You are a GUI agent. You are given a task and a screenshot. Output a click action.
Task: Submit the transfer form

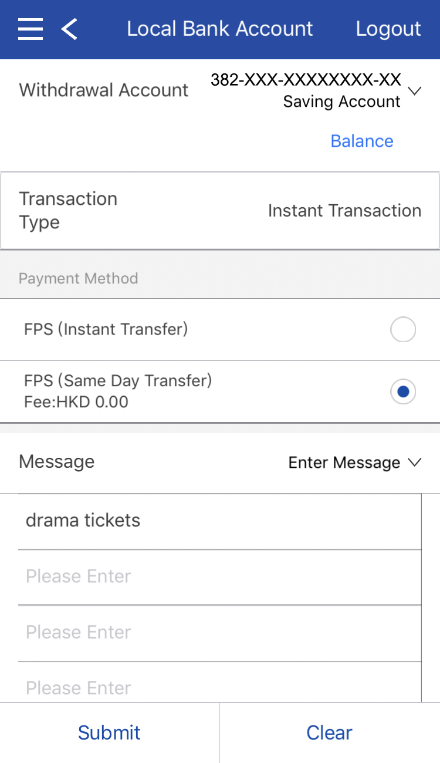click(x=110, y=732)
